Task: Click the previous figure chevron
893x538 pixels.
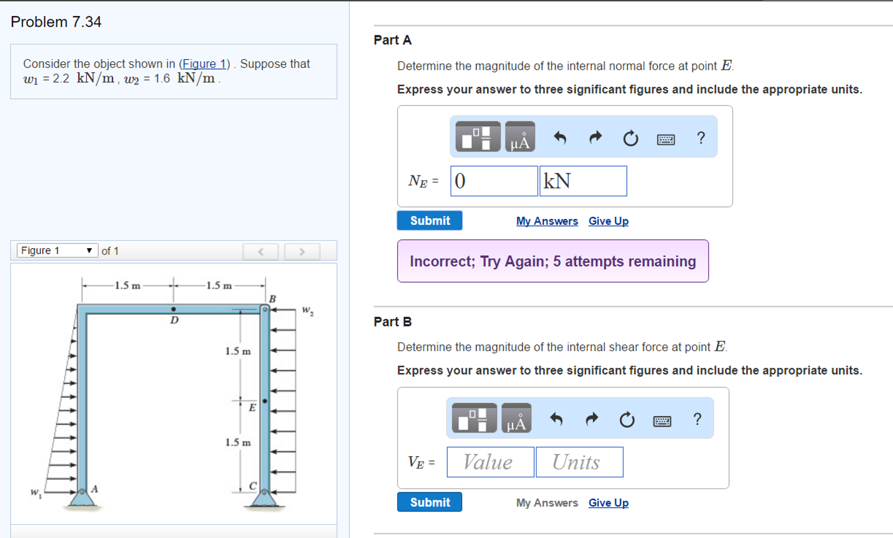Action: 261,251
